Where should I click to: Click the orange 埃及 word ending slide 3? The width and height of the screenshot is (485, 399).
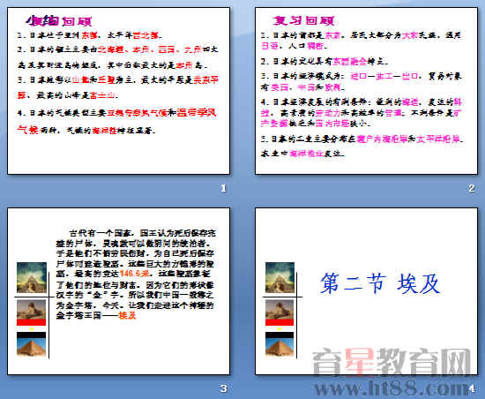(x=127, y=315)
